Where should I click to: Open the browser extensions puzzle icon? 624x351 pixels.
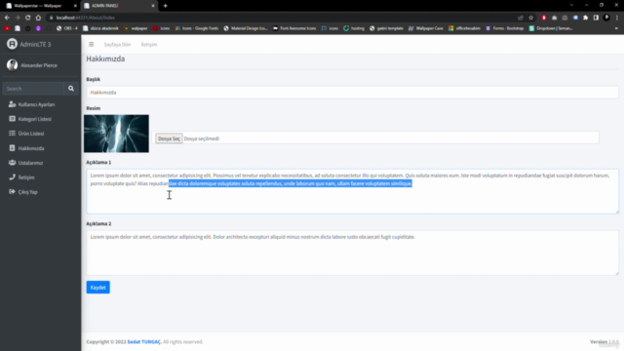(585, 18)
